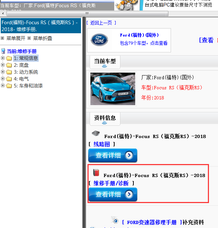Expand the 3: 动力系统 folder node

[x=3, y=72]
